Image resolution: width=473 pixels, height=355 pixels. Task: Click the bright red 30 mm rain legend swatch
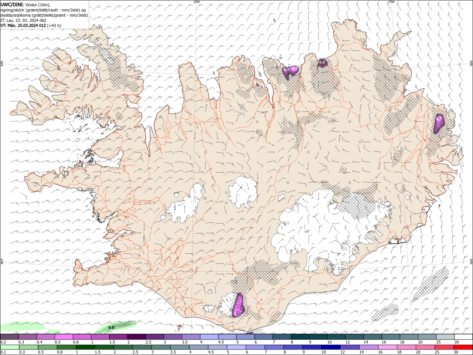pos(463,347)
